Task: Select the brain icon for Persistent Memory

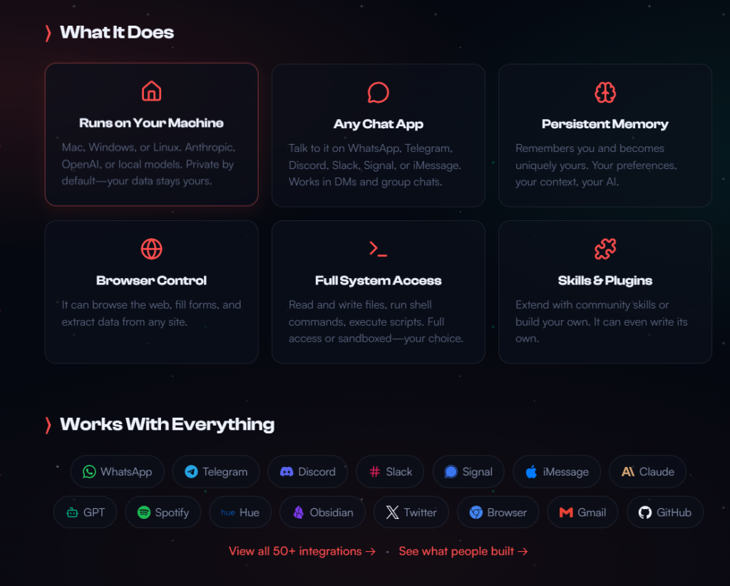Action: point(605,91)
